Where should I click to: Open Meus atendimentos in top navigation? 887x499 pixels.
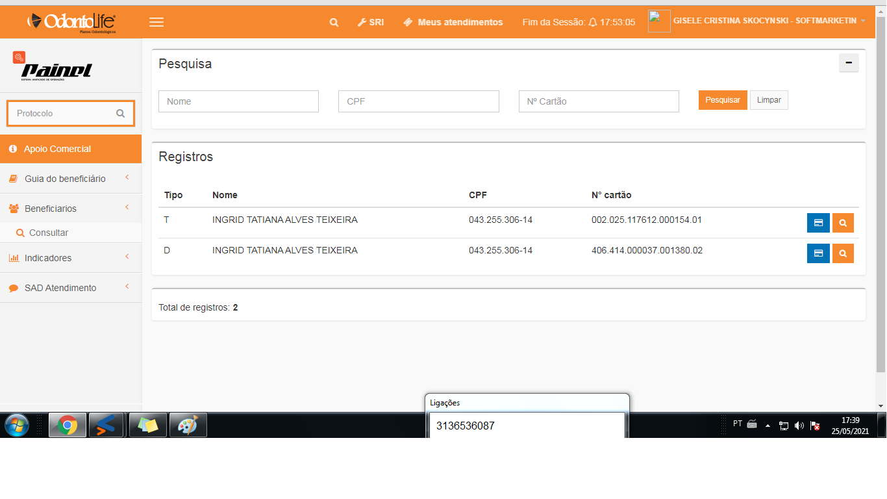coord(453,22)
